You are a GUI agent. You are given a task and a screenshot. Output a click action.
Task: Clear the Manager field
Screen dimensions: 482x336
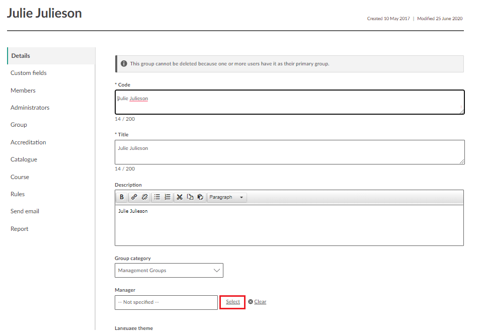[260, 302]
